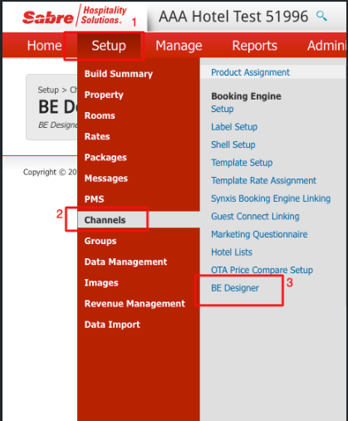Select Messages in Setup menu

[x=106, y=179]
